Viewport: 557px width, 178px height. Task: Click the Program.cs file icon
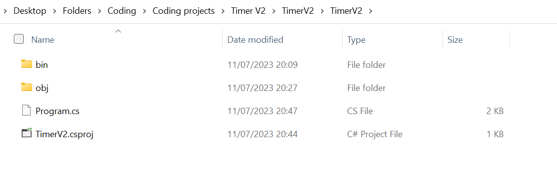(27, 111)
